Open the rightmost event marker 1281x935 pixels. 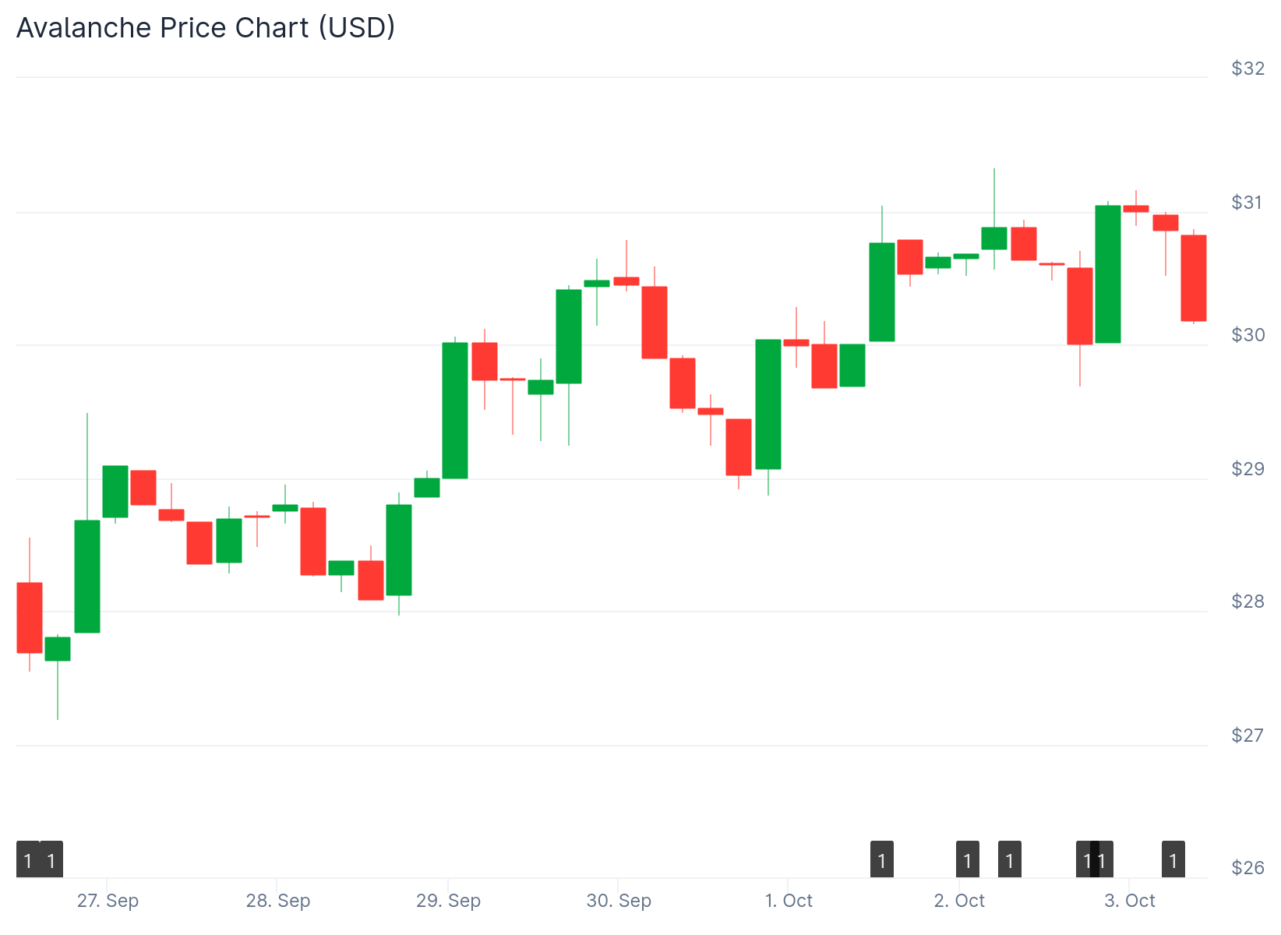(1173, 859)
